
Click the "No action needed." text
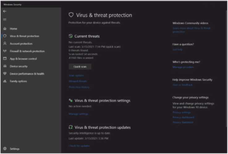pyautogui.click(x=80, y=106)
